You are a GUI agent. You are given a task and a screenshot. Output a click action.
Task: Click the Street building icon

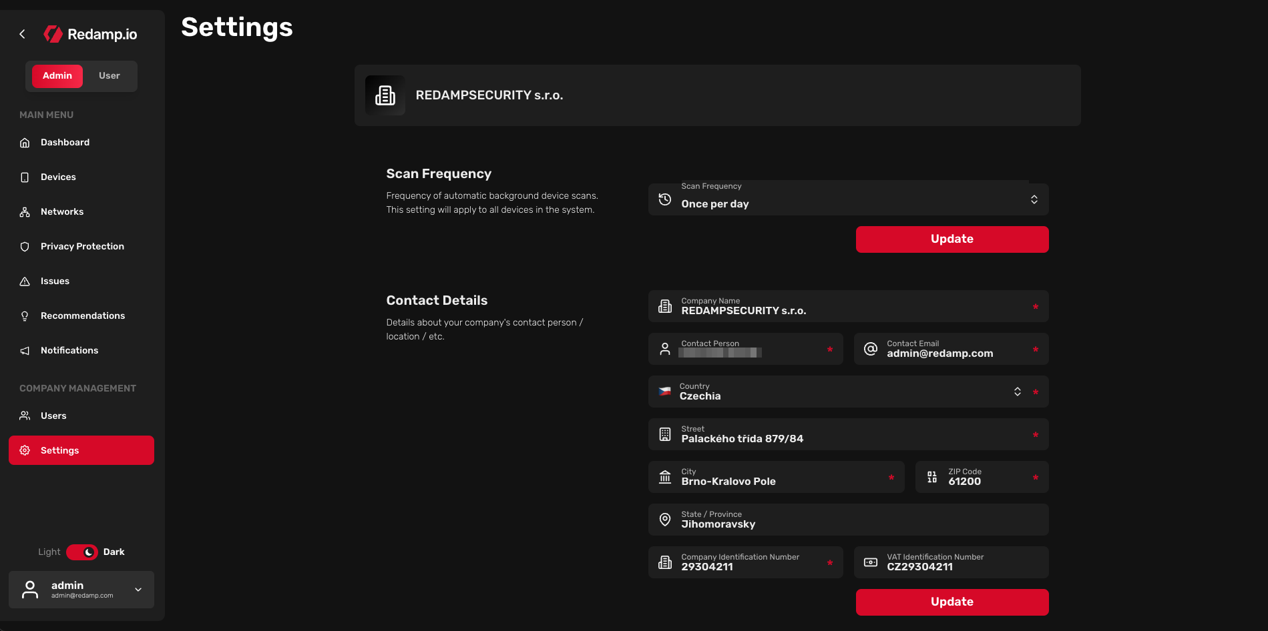coord(665,434)
